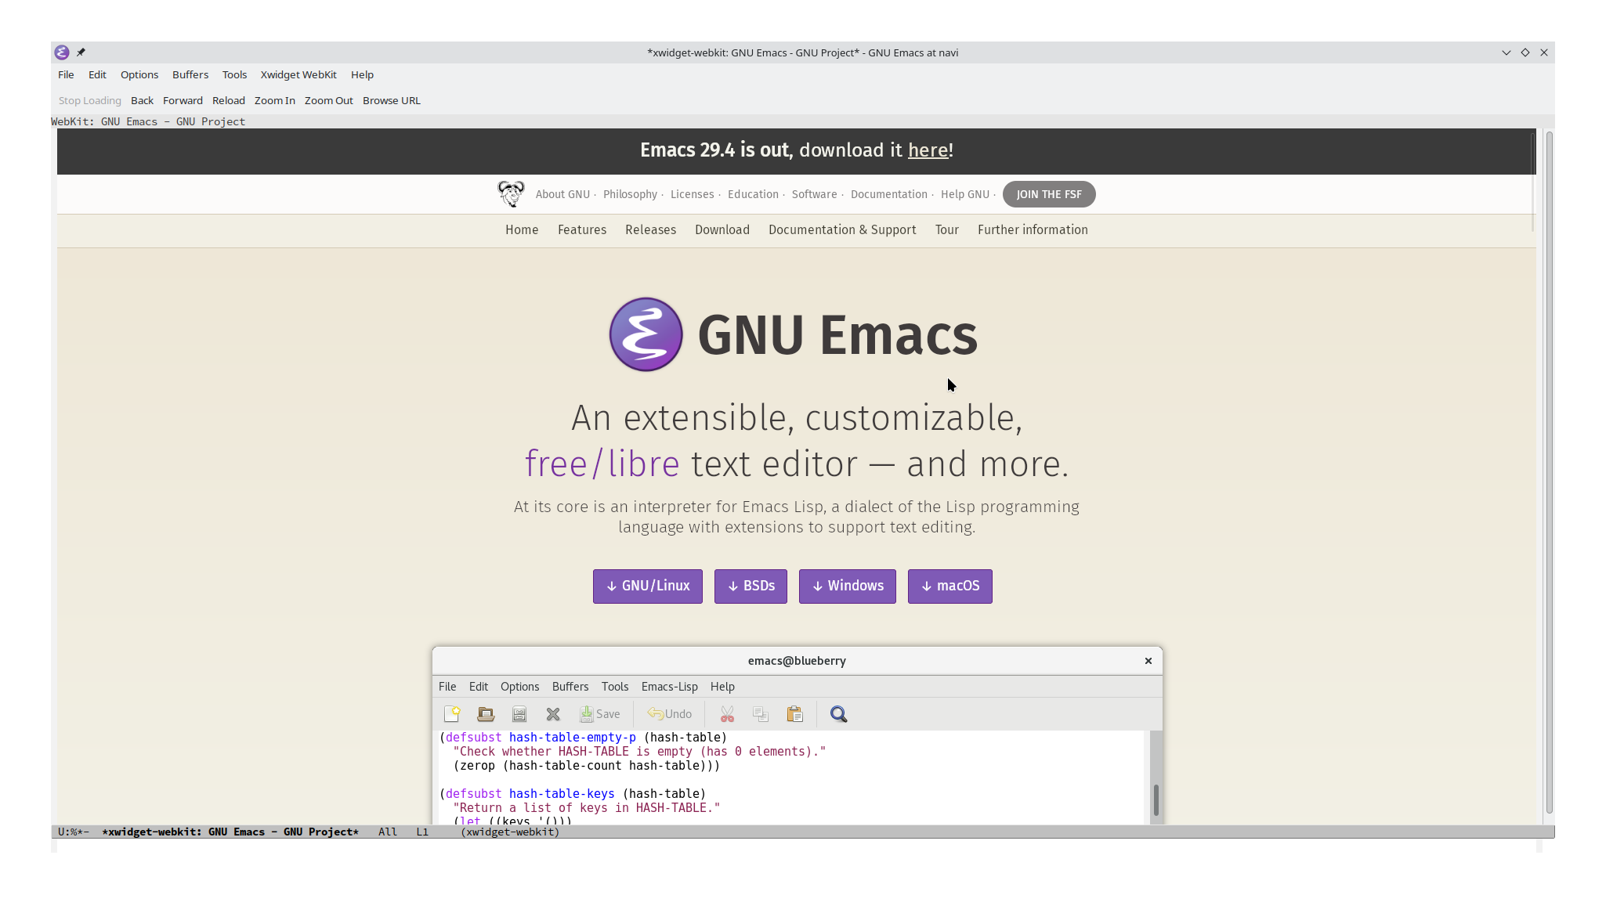Open Help GNU link
Screen dimensions: 1606x913
(964, 194)
